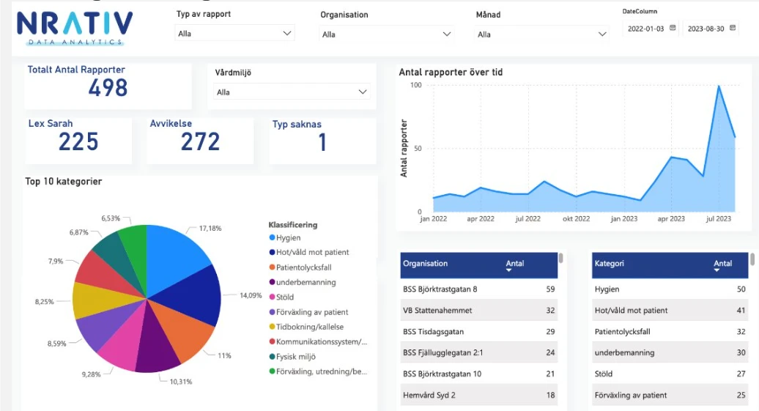The width and height of the screenshot is (759, 411).
Task: Open the Vårdmiljö dropdown
Action: tap(362, 92)
